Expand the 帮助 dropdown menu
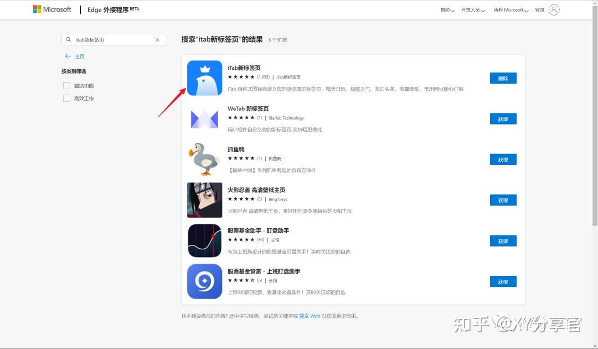 446,9
